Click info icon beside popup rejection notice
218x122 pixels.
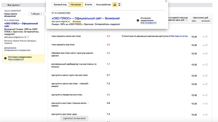click(x=138, y=20)
